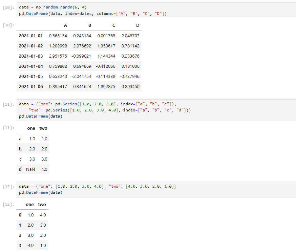
Task: Click cell value 1.350617
Action: pos(106,46)
